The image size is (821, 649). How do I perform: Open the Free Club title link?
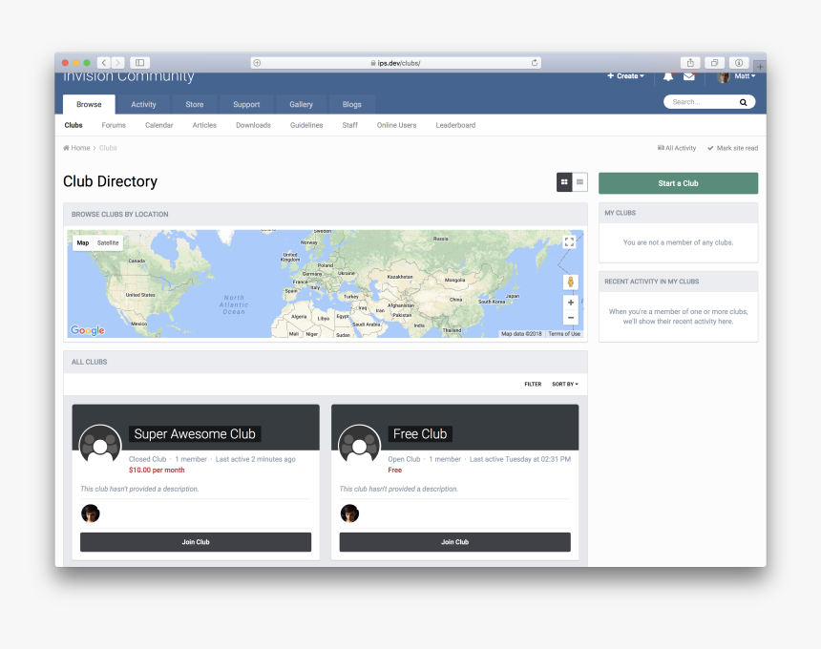pos(420,434)
